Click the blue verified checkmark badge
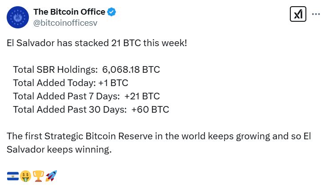 (112, 12)
